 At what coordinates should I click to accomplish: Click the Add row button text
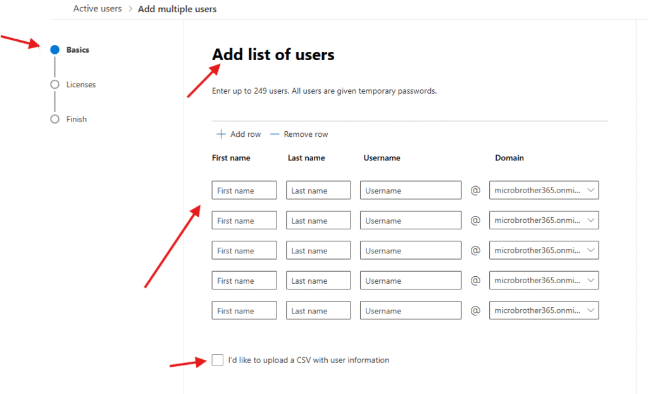pos(246,134)
